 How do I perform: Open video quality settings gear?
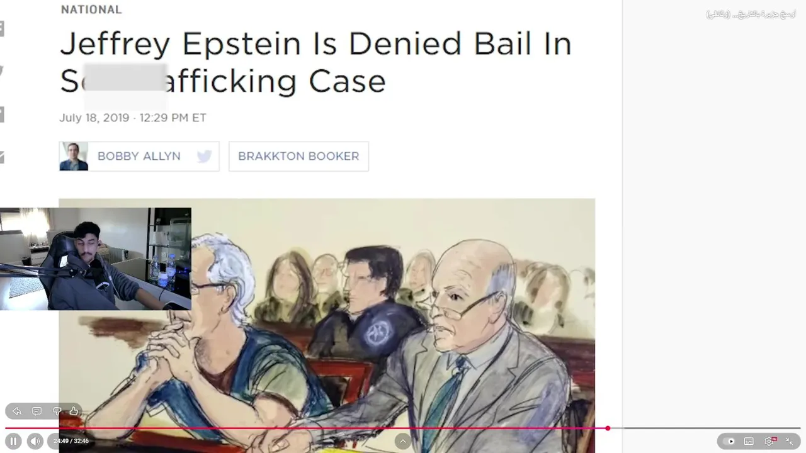tap(769, 441)
